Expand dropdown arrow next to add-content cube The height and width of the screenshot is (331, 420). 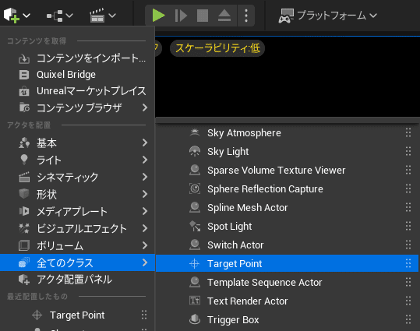(x=26, y=16)
